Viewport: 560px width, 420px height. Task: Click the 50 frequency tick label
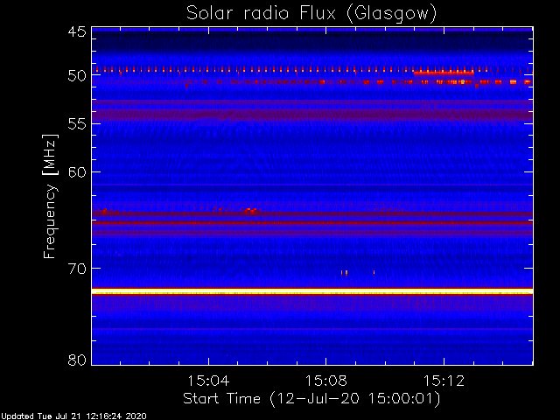click(x=77, y=75)
